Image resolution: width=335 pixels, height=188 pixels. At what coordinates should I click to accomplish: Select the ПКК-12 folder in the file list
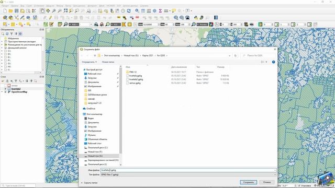[132, 72]
